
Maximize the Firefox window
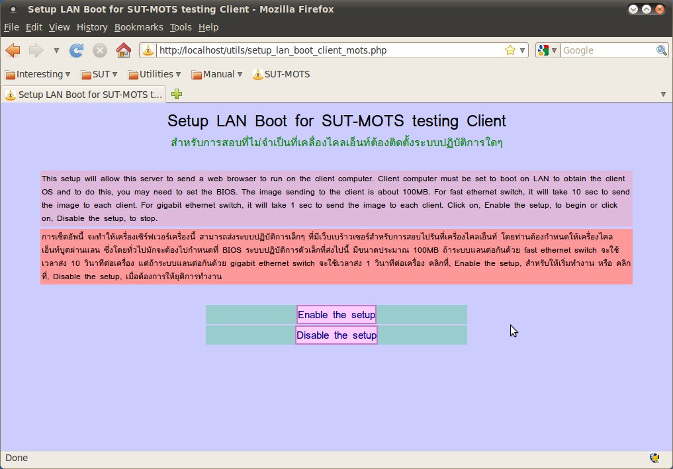click(x=647, y=9)
